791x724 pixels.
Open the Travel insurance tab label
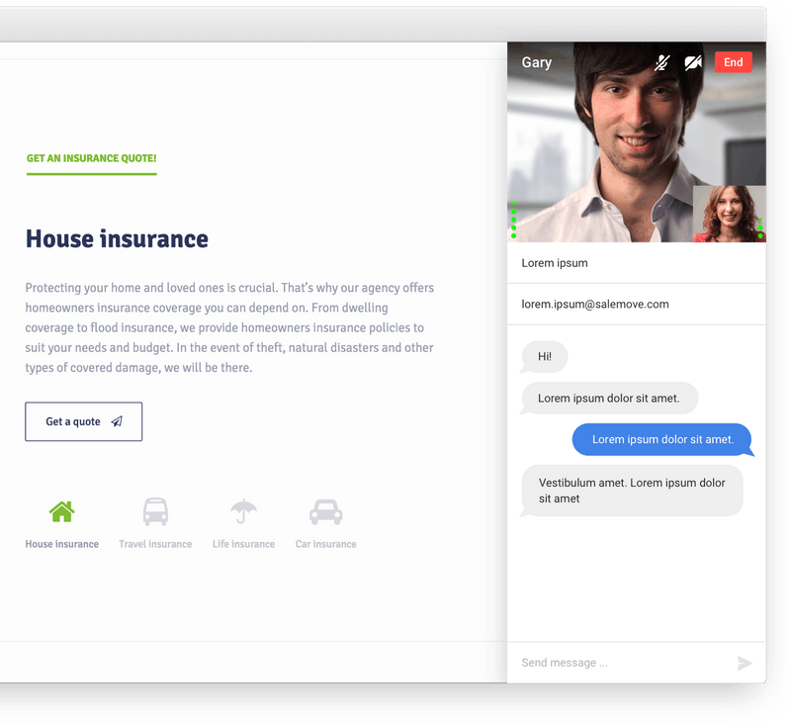(x=155, y=544)
